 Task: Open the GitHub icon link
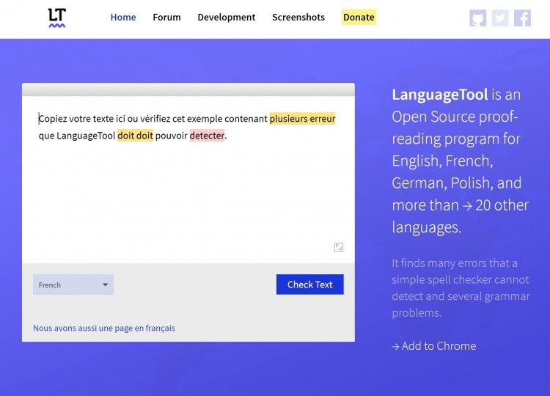click(x=477, y=18)
